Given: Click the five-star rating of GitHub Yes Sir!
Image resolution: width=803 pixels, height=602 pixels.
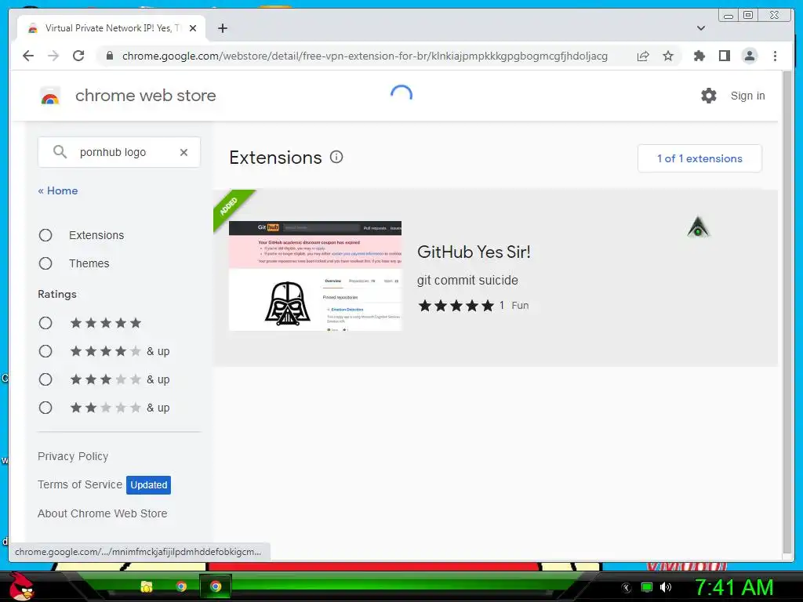Looking at the screenshot, I should click(456, 306).
